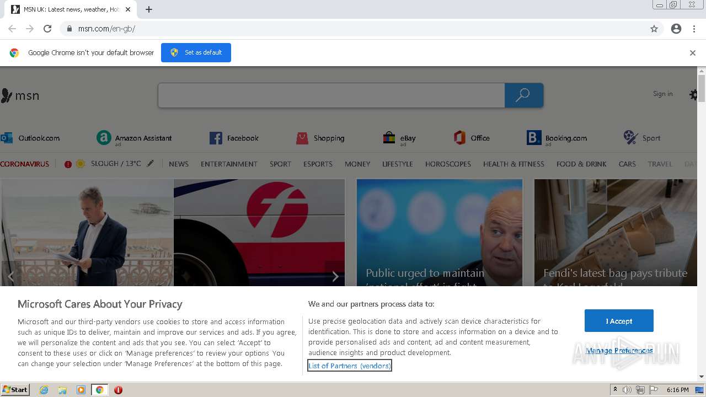
Task: View site information padlock icon
Action: pyautogui.click(x=69, y=29)
